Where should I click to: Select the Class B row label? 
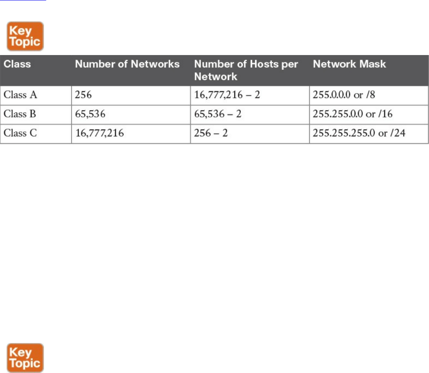click(x=36, y=115)
